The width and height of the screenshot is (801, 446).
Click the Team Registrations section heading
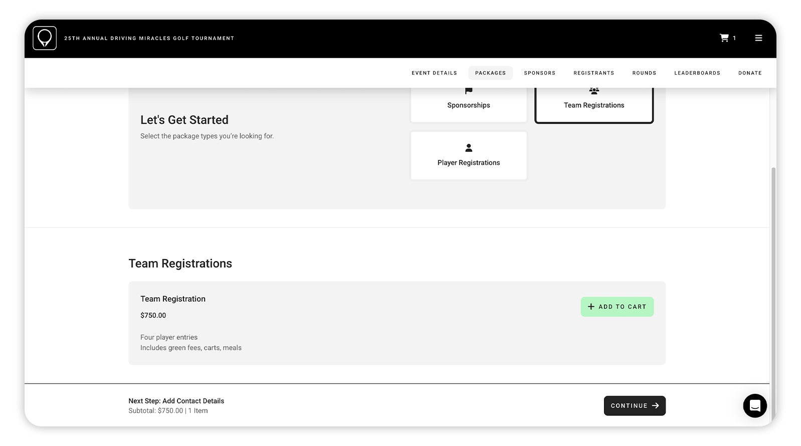180,264
